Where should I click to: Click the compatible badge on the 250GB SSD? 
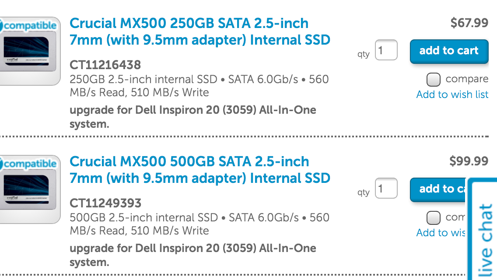pyautogui.click(x=28, y=25)
